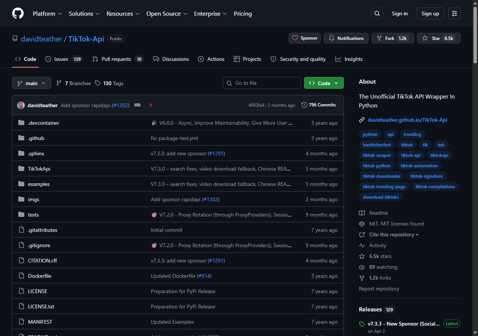
Task: Open the green Code dropdown button
Action: click(x=324, y=83)
